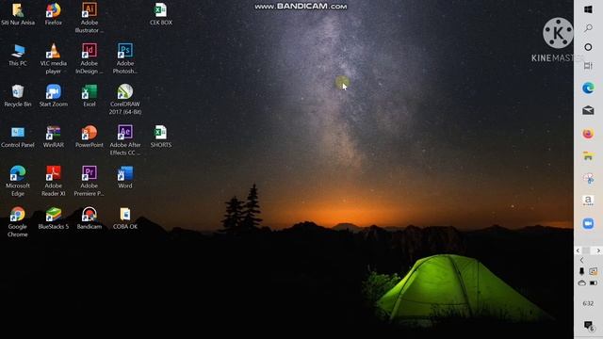Show the taskbar's previous row of icons

tap(578, 250)
